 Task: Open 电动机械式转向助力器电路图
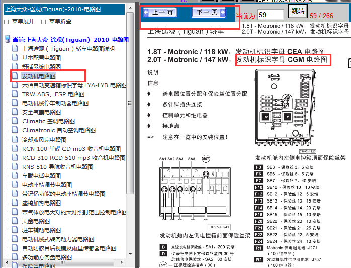point(58,239)
